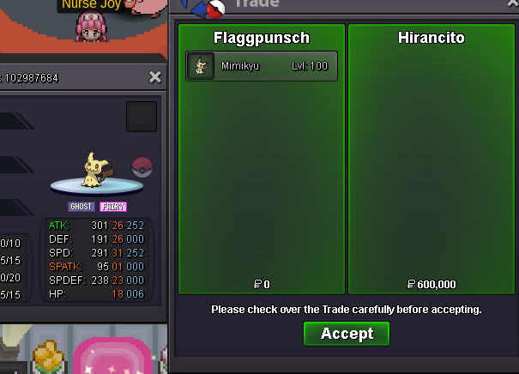Click the Trade window arrows icon
The image size is (519, 374).
pyautogui.click(x=203, y=7)
